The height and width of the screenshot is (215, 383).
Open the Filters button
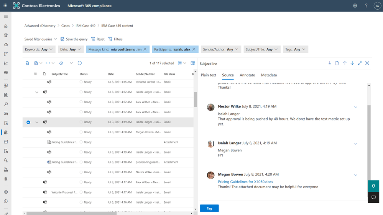tap(115, 39)
